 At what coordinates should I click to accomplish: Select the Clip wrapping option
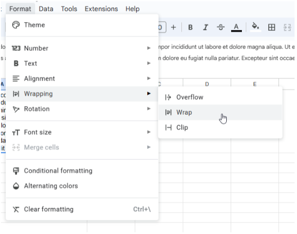[x=220, y=128]
